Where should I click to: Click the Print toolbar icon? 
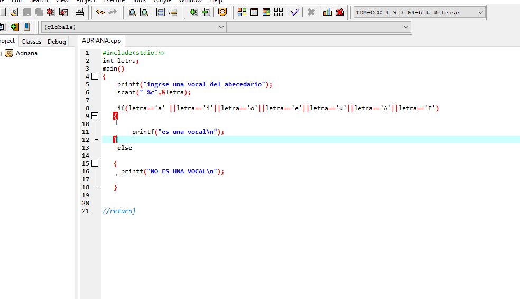coord(80,12)
